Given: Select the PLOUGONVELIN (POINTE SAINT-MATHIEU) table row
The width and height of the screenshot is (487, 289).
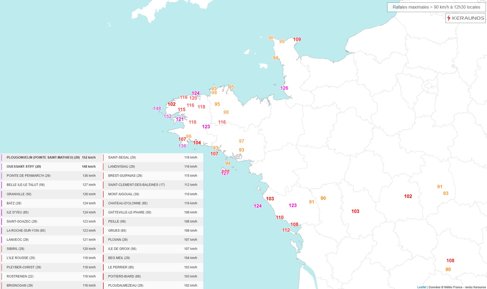Looking at the screenshot, I should 51,157.
